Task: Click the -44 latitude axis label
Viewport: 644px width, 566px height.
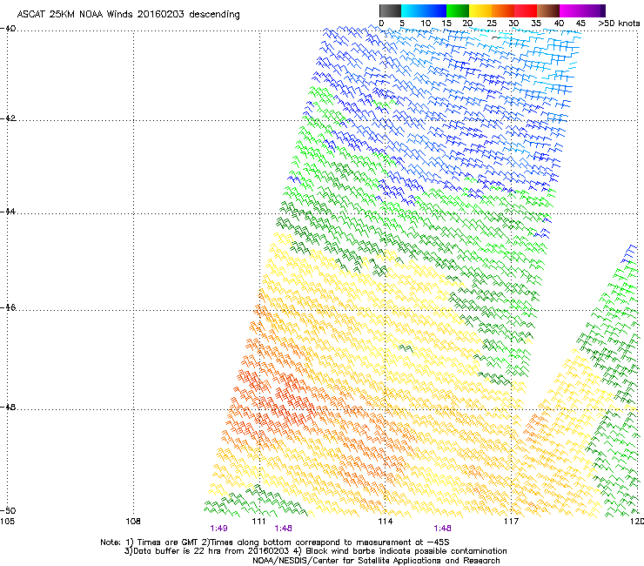Action: coord(8,212)
